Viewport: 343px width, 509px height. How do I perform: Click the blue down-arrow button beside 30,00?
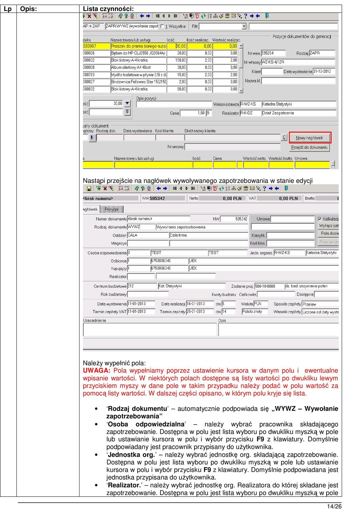point(128,104)
